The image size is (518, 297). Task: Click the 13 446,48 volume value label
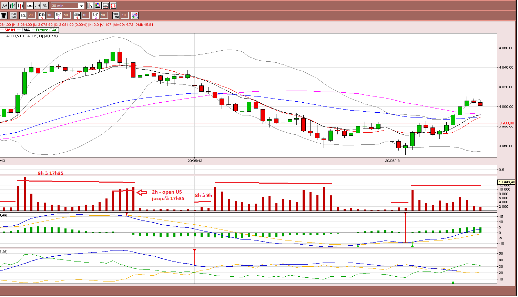coord(507,182)
